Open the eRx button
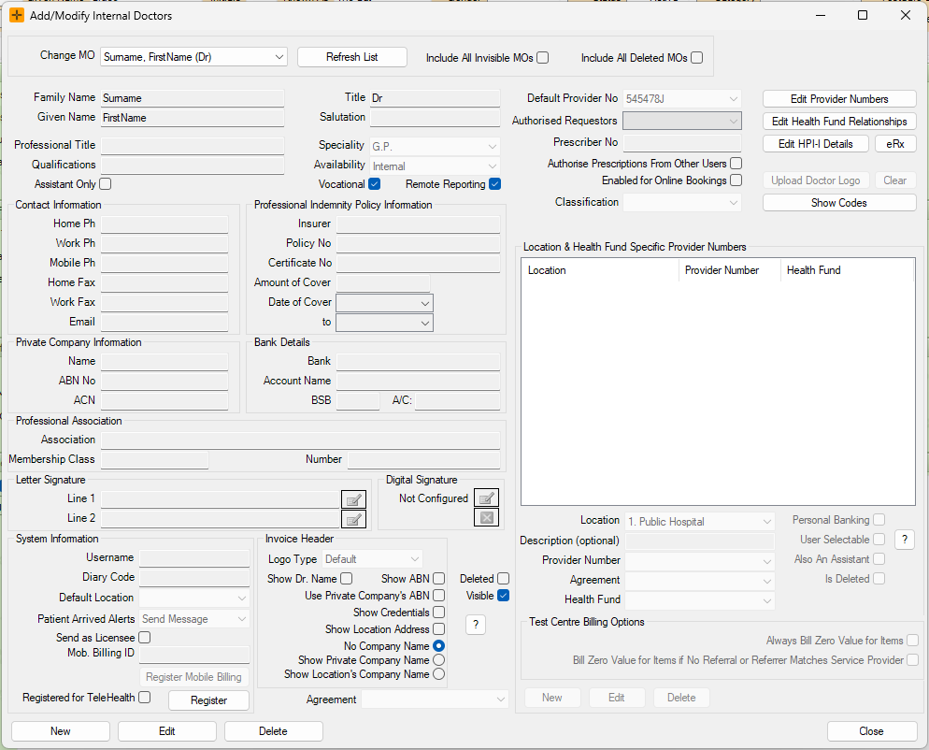The image size is (929, 750). [x=895, y=144]
